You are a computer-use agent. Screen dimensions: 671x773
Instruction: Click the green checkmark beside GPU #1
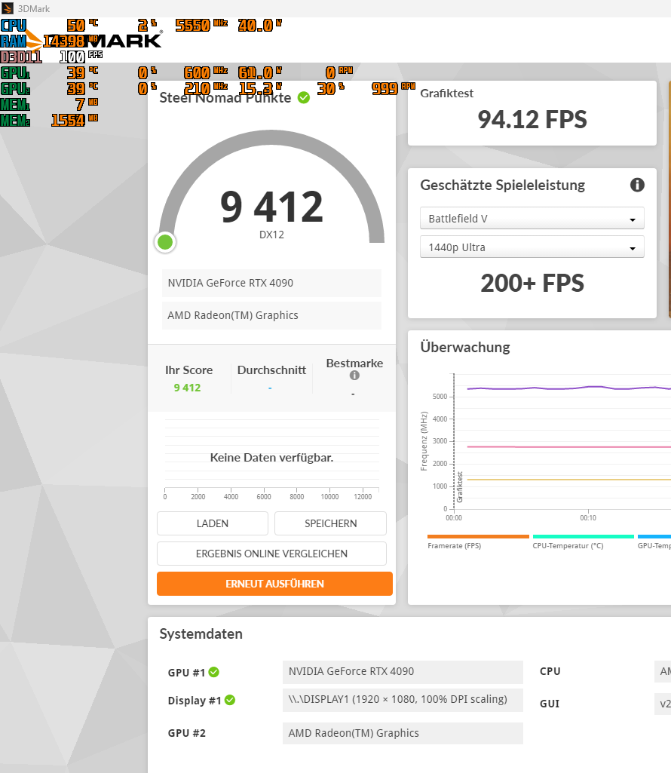point(213,672)
